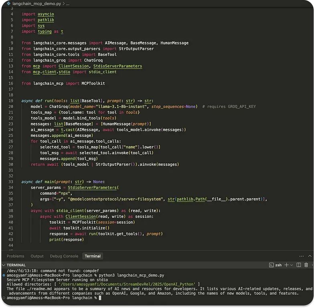
Task: Click the zsh terminal profile icon
Action: [x=271, y=265]
